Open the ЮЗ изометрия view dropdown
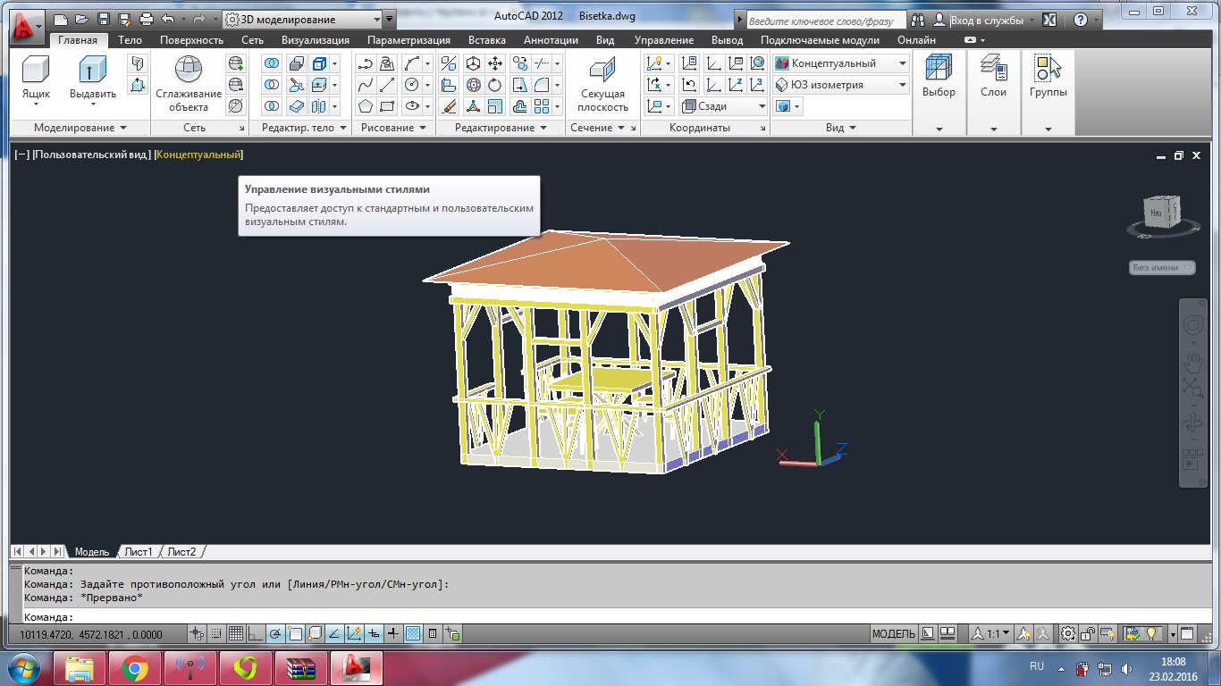 (x=841, y=85)
